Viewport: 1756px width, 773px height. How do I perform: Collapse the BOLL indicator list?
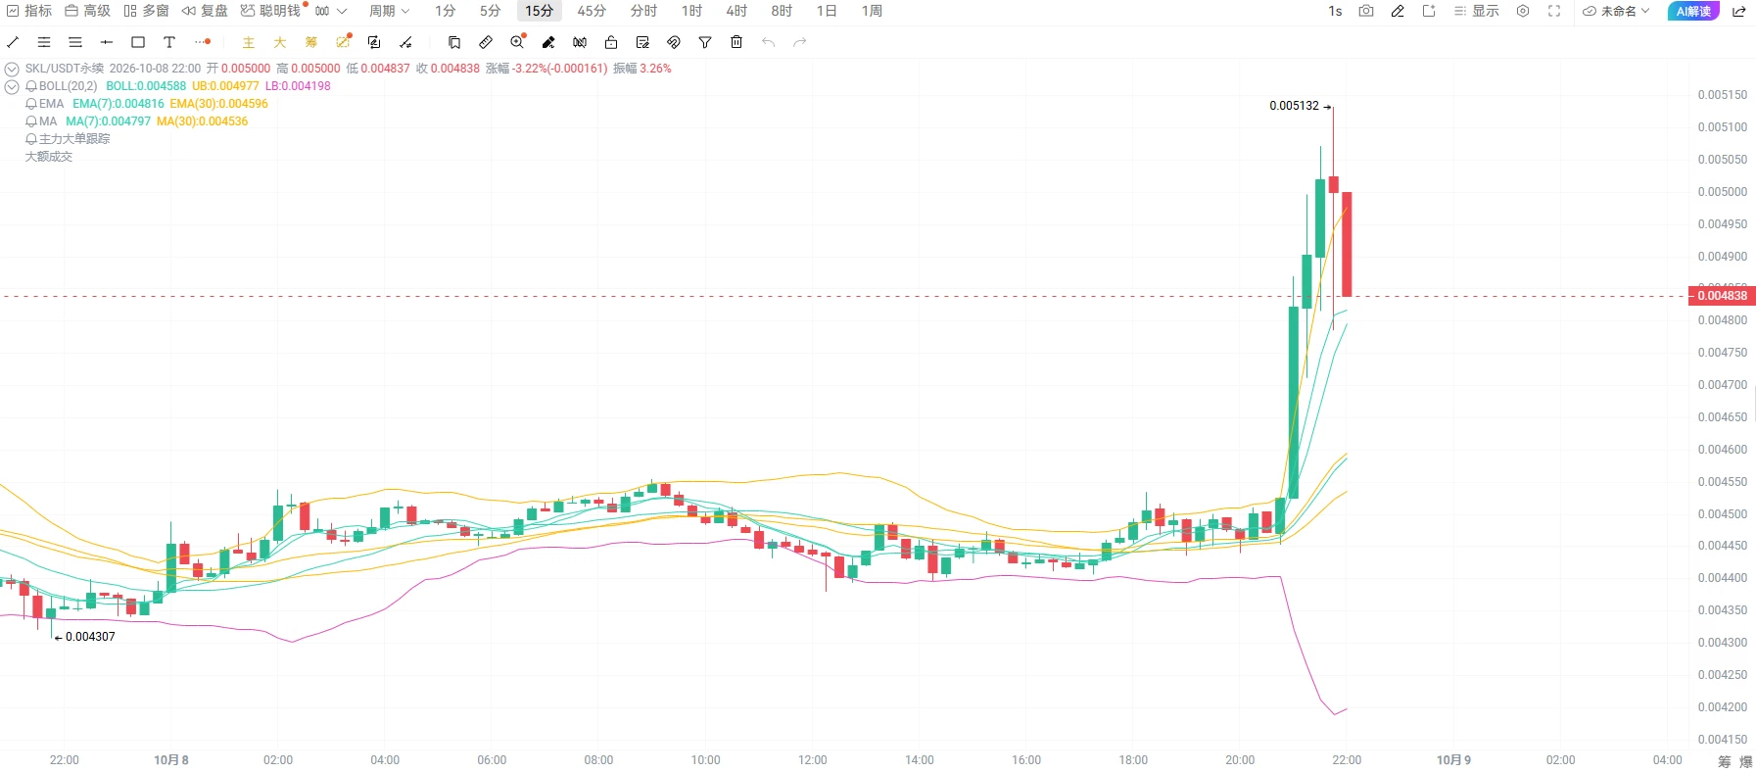12,86
